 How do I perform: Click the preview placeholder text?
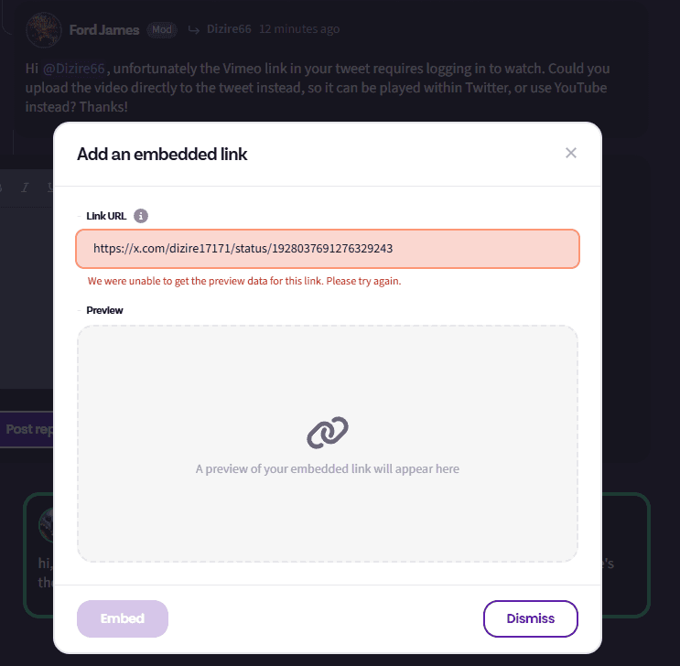(x=328, y=468)
